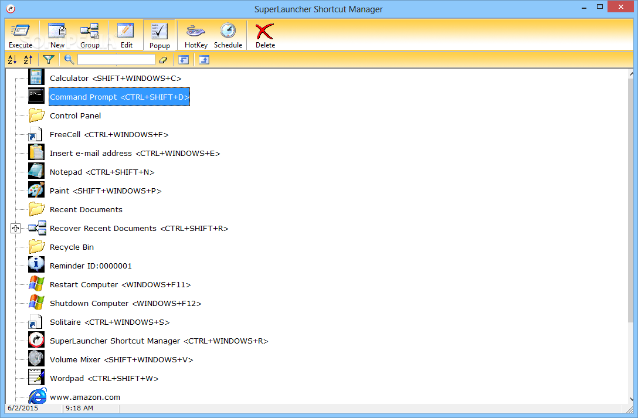Screen dimensions: 638x418
Task: Focus the search text box
Action: pos(116,60)
